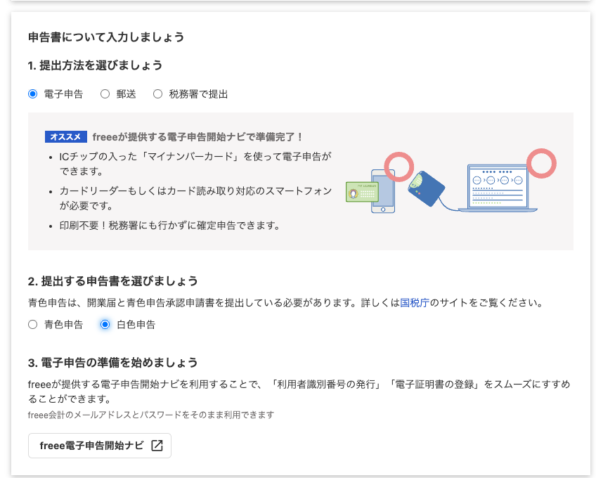Select 白色申告 radio button
596x478 pixels.
point(105,324)
